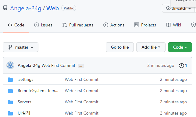Click the security shield icon tab
The image size is (196, 117).
tap(193, 25)
